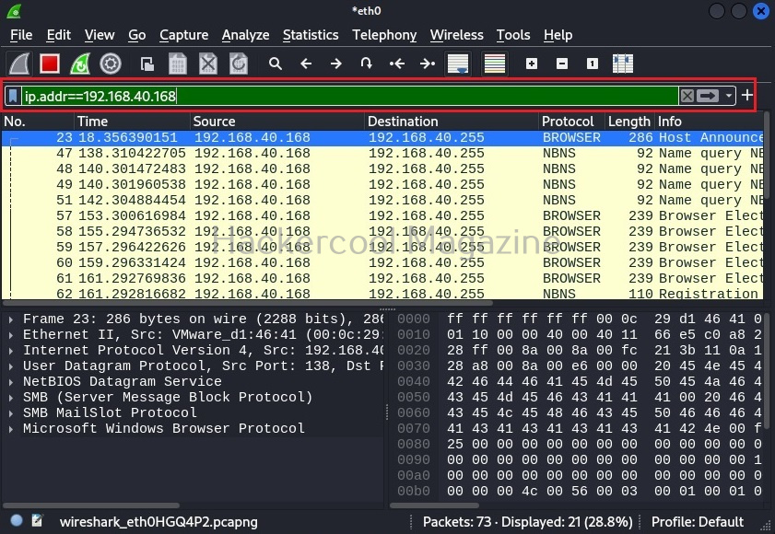Click the display filter input field

(350, 96)
